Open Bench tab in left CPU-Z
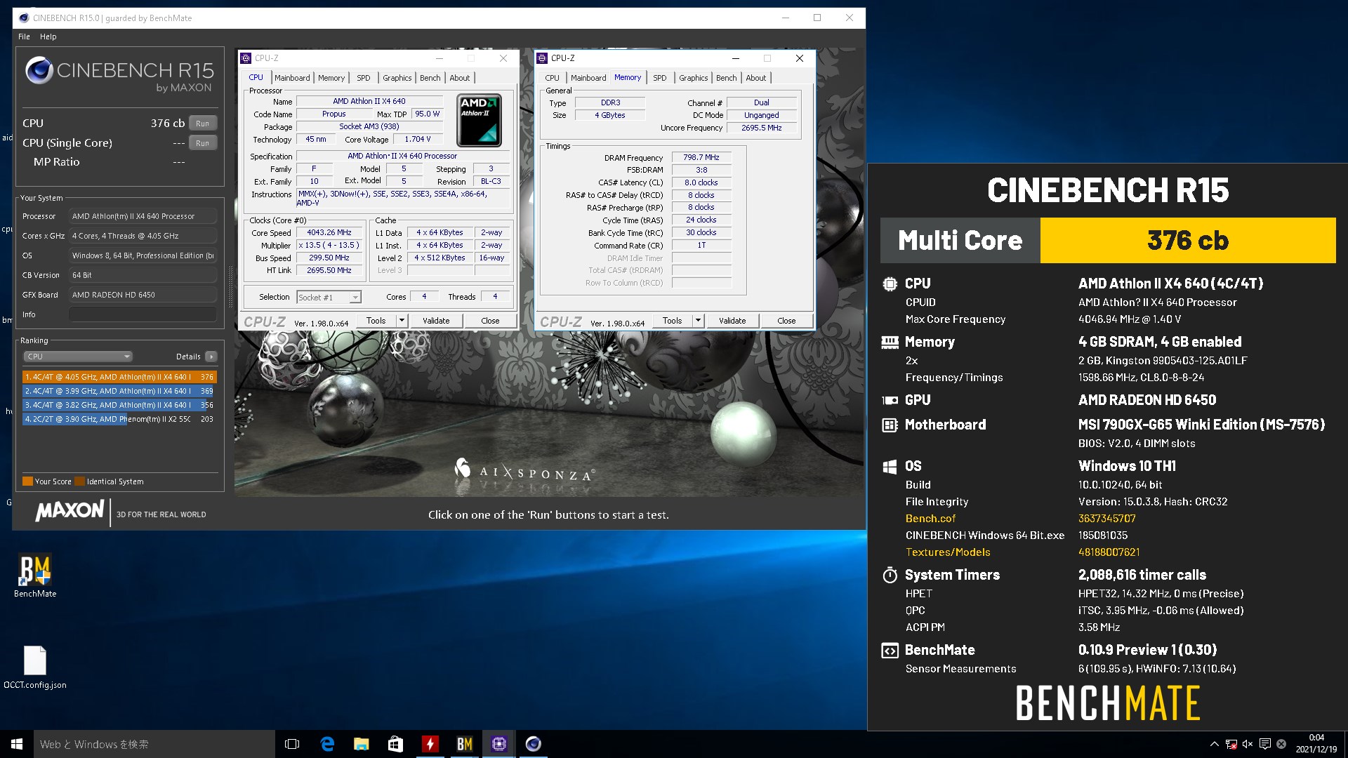1348x758 pixels. pos(430,78)
